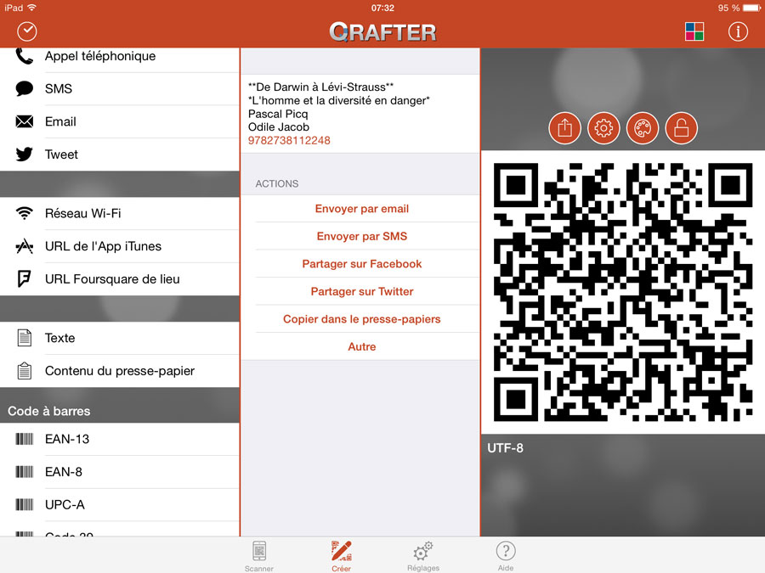Select URL de l'App iTunes label

tap(103, 246)
